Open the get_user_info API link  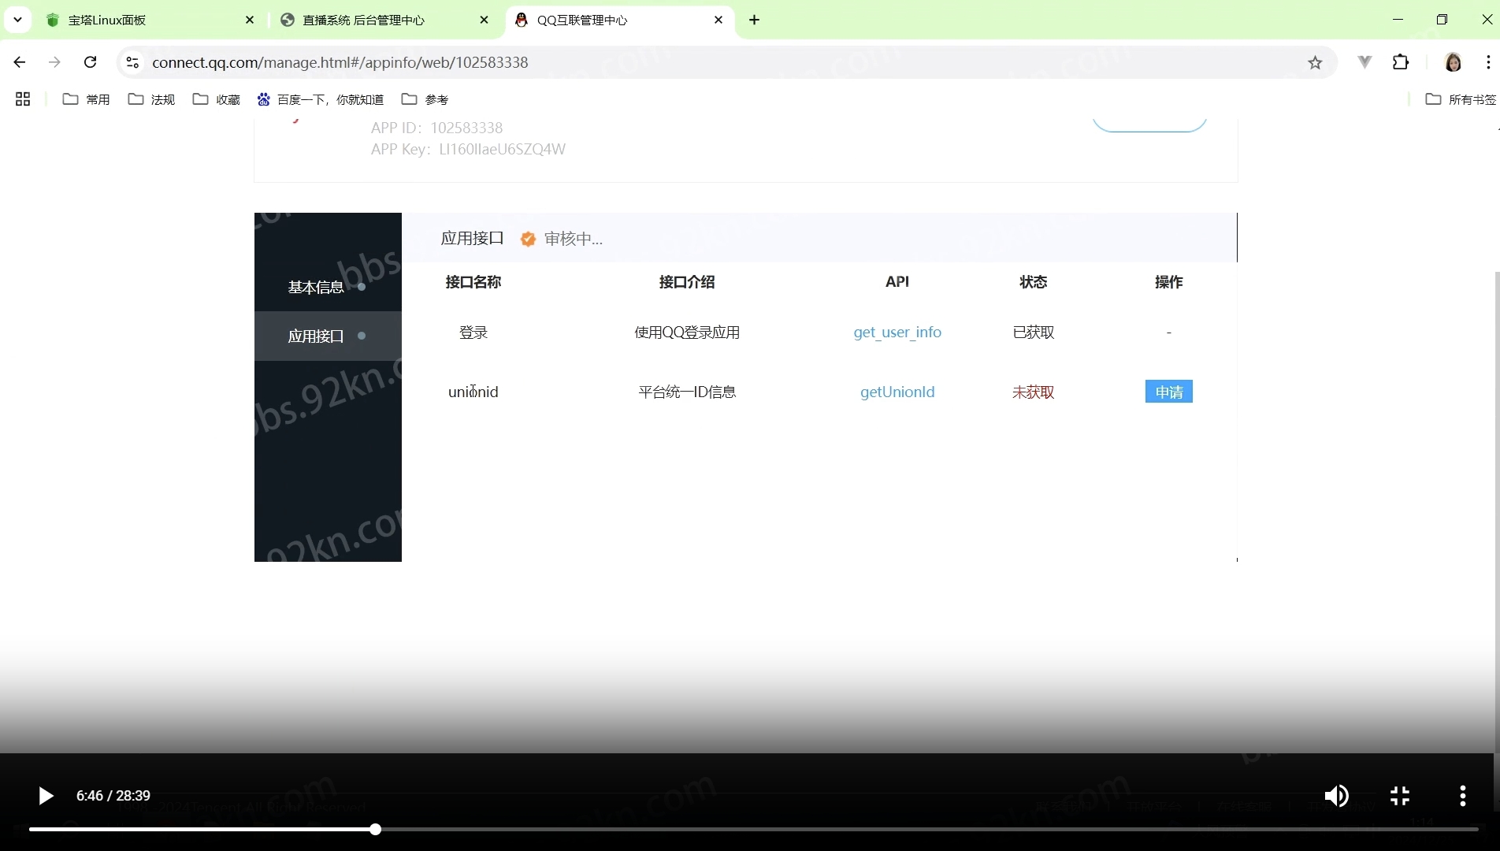[897, 333]
